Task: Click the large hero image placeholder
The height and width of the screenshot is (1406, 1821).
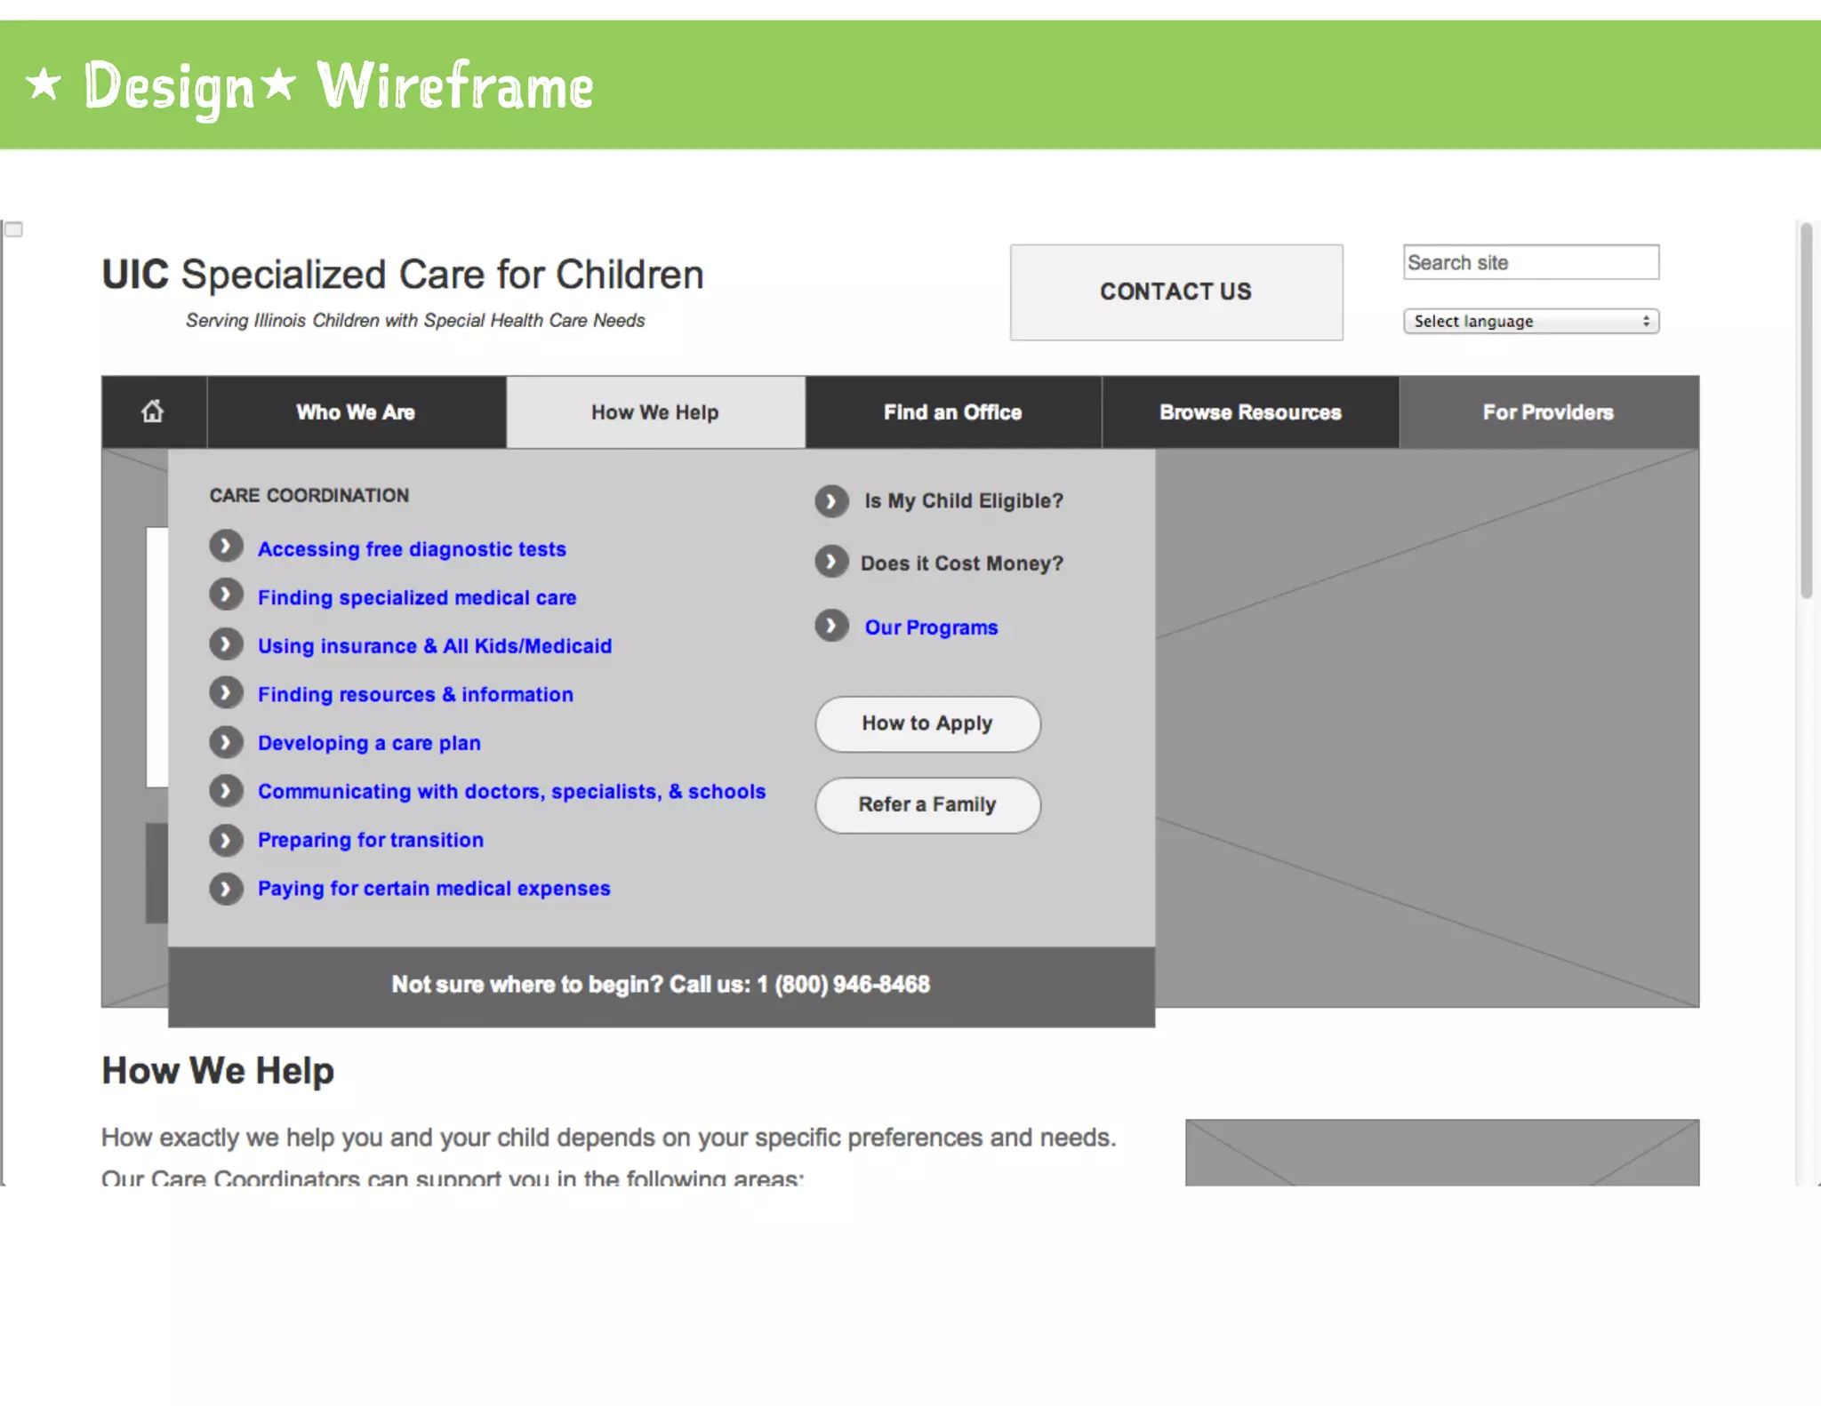Action: [x=1427, y=727]
